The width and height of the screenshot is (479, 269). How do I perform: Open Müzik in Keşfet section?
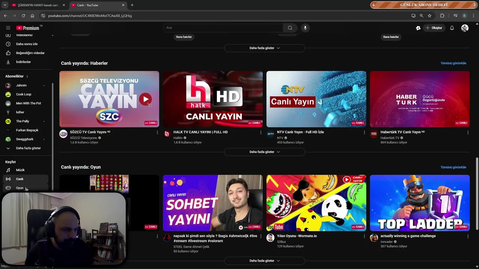pyautogui.click(x=26, y=170)
